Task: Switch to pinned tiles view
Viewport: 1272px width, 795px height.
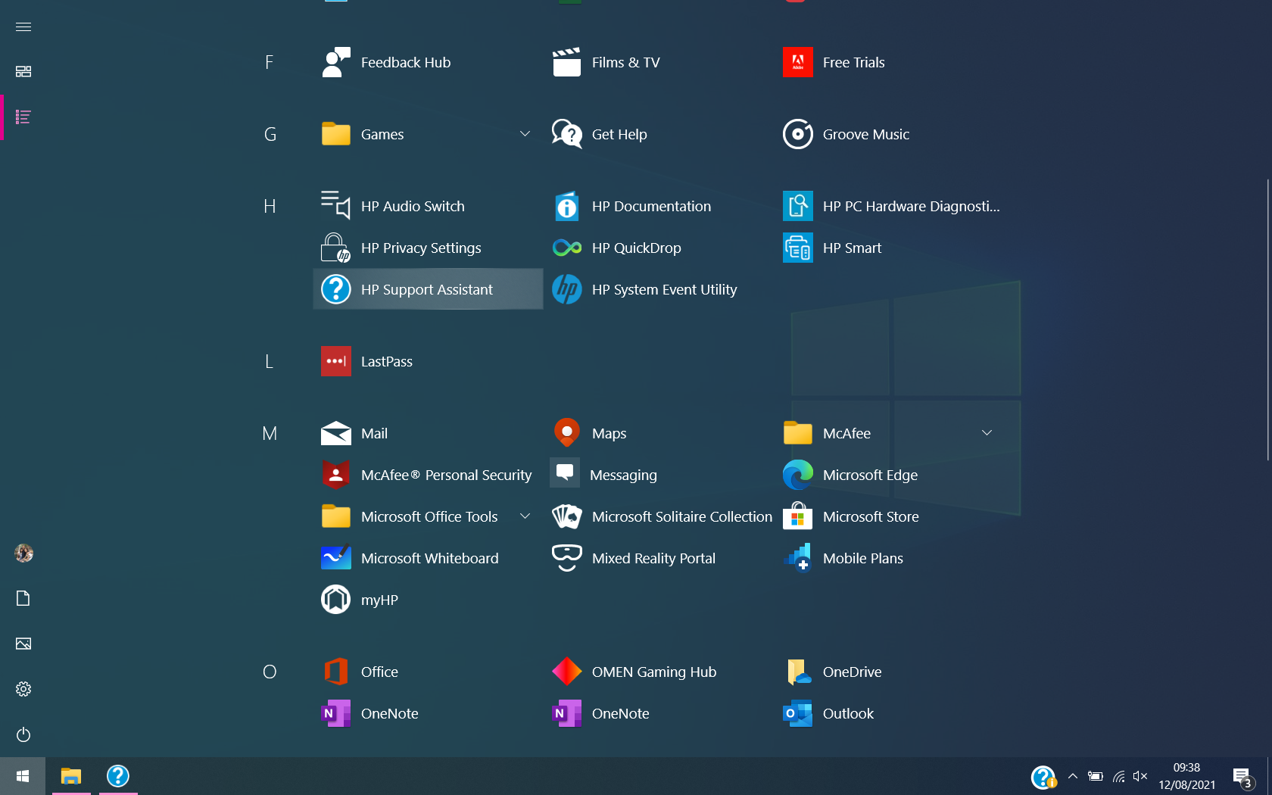Action: 23,71
